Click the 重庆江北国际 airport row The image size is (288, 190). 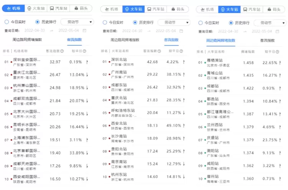[27, 74]
